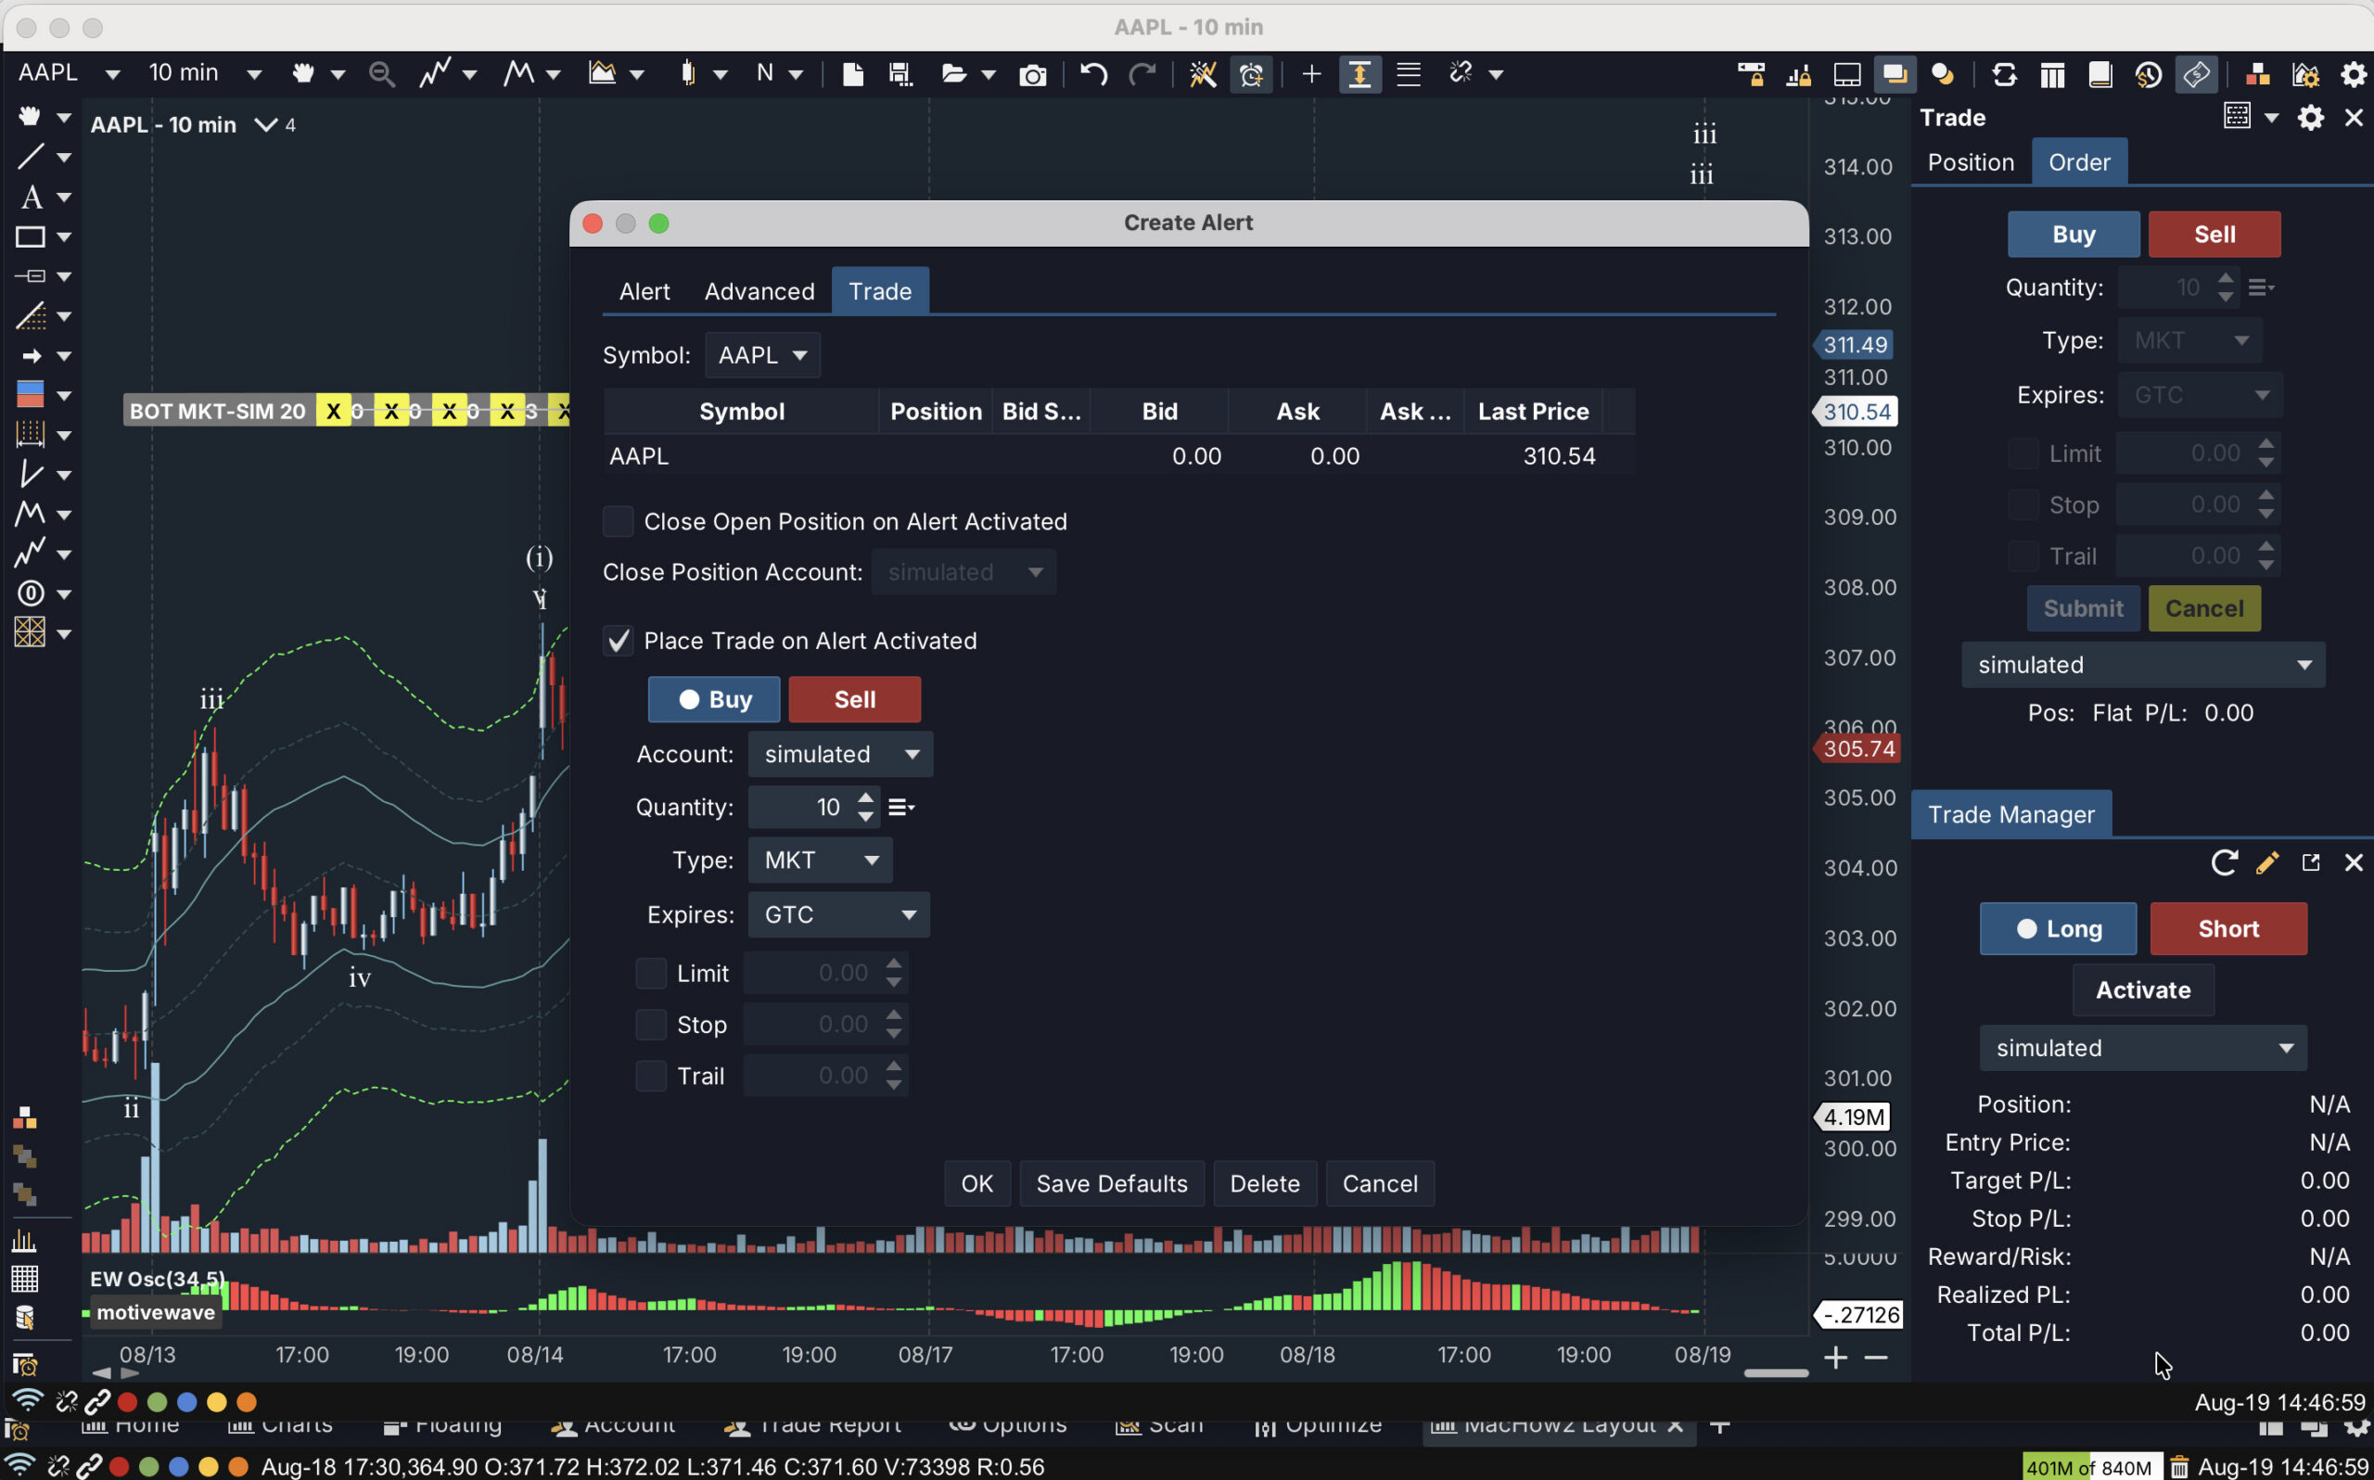Click Cancel at bottom of alert dialog
The width and height of the screenshot is (2374, 1480).
(1380, 1183)
